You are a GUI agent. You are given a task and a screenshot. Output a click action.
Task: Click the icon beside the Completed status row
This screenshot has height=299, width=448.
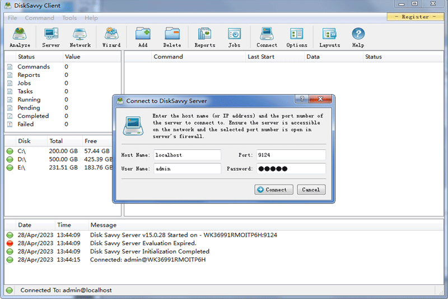[10, 116]
